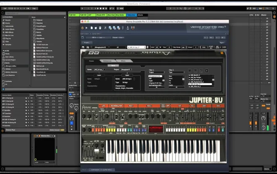The image size is (277, 174).
Task: Open the Filter 2 Type dropdown
Action: pos(176,73)
